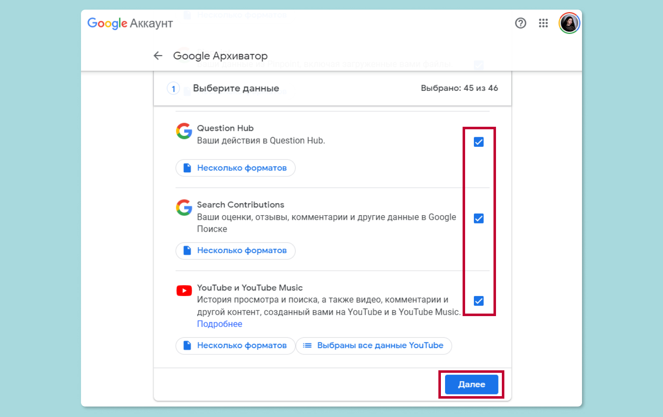
Task: Click the Выбрано: 45 из 46 counter
Action: pos(459,88)
